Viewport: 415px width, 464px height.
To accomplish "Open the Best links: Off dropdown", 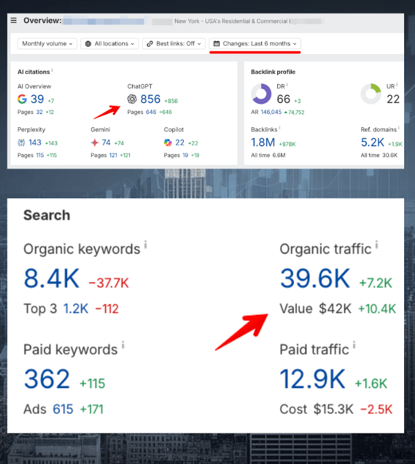I will point(173,44).
